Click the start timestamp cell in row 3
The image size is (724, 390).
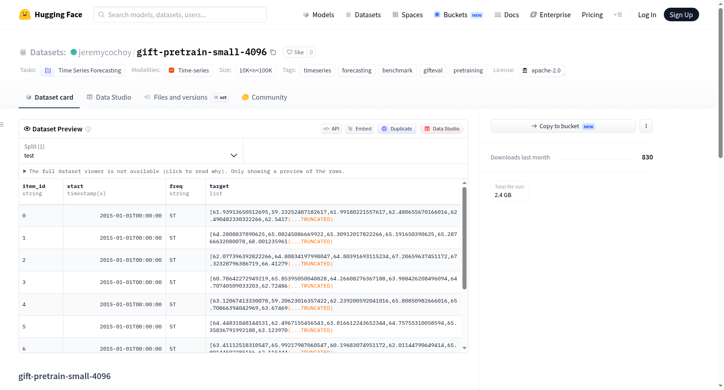point(114,282)
